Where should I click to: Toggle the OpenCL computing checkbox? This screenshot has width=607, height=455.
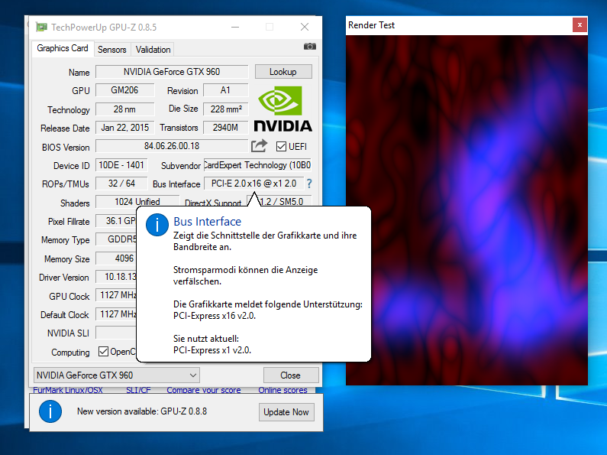point(103,352)
